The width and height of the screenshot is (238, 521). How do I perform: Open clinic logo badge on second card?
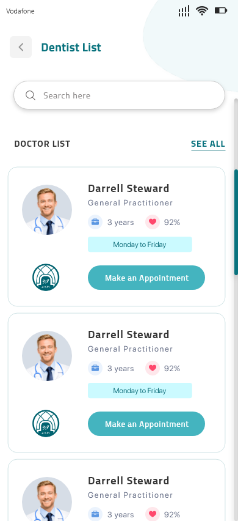(x=46, y=424)
